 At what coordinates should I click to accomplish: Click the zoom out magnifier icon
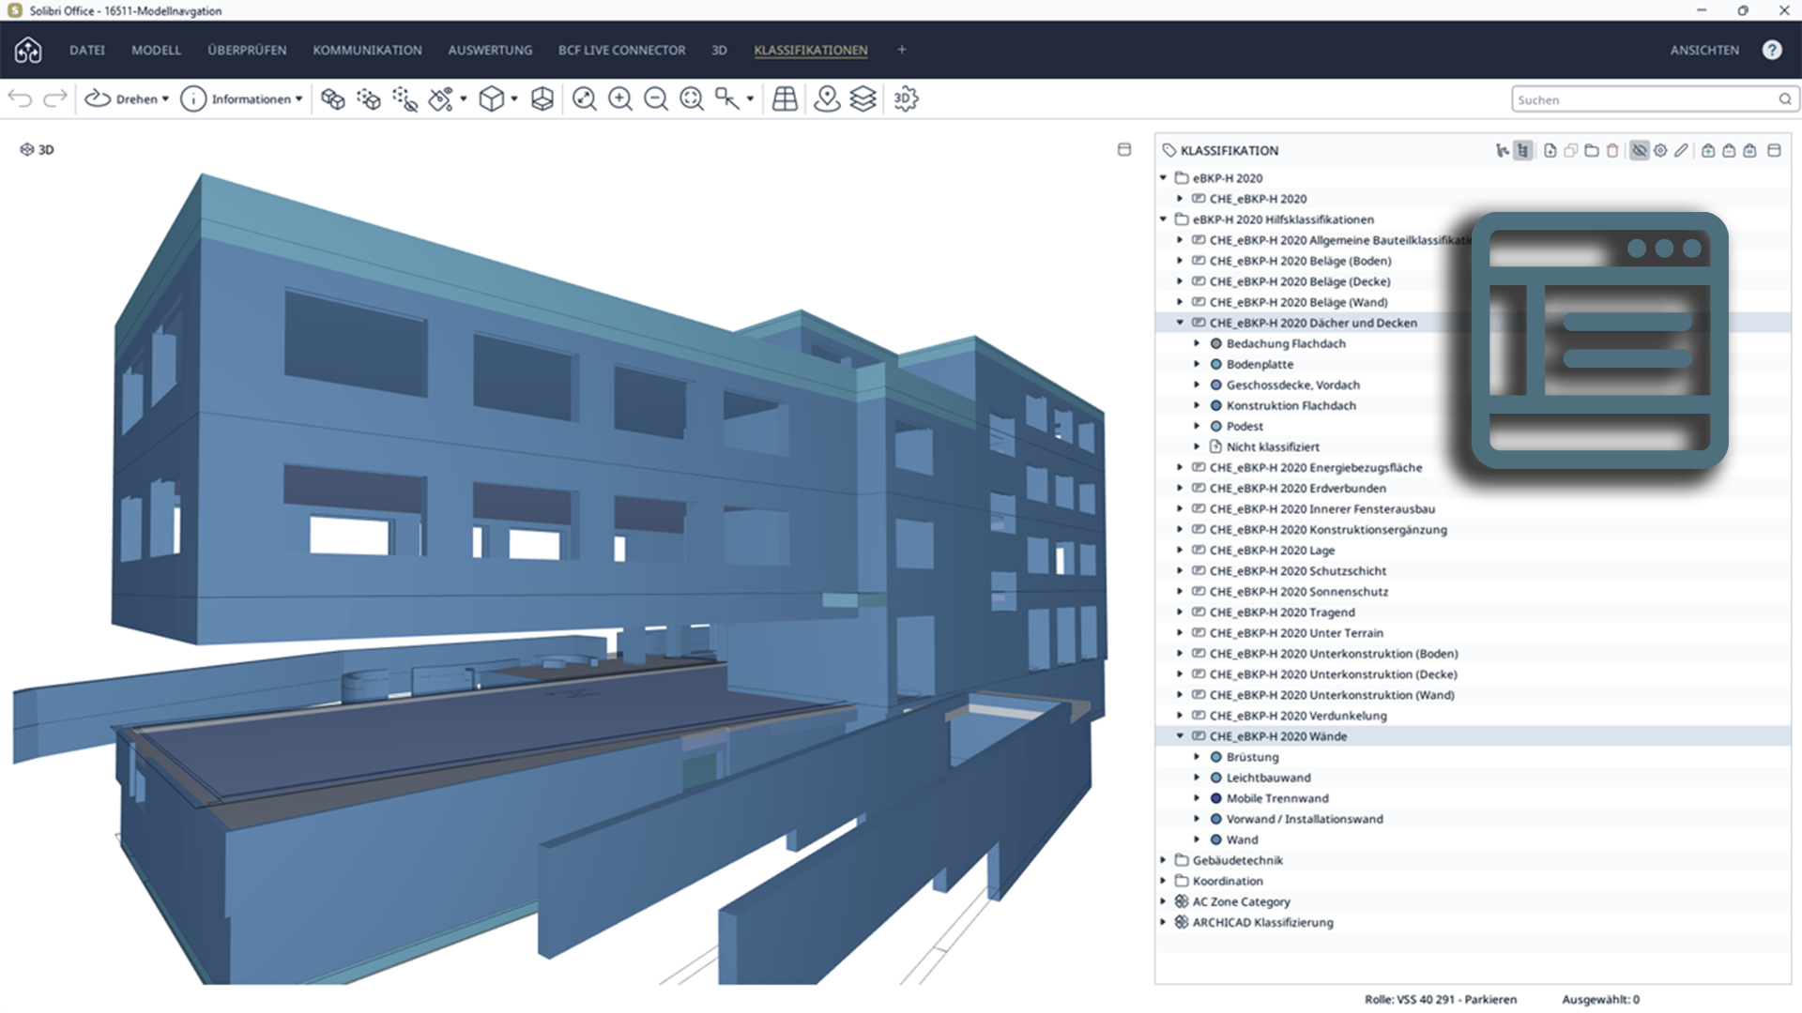[x=656, y=98]
